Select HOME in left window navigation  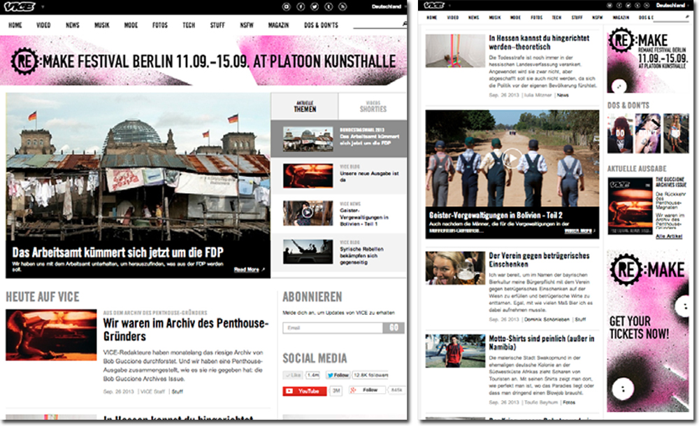tap(15, 25)
